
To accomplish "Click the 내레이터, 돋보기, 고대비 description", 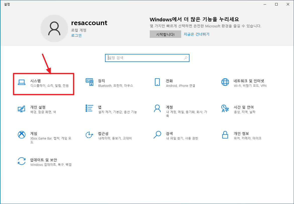I will (x=115, y=139).
